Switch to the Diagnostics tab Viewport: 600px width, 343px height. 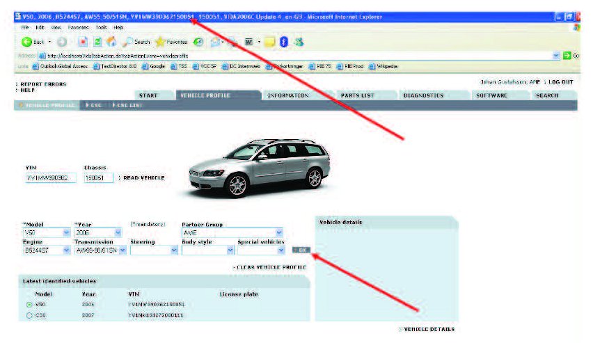click(x=423, y=95)
